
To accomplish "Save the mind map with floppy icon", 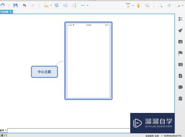I will point(16,6).
